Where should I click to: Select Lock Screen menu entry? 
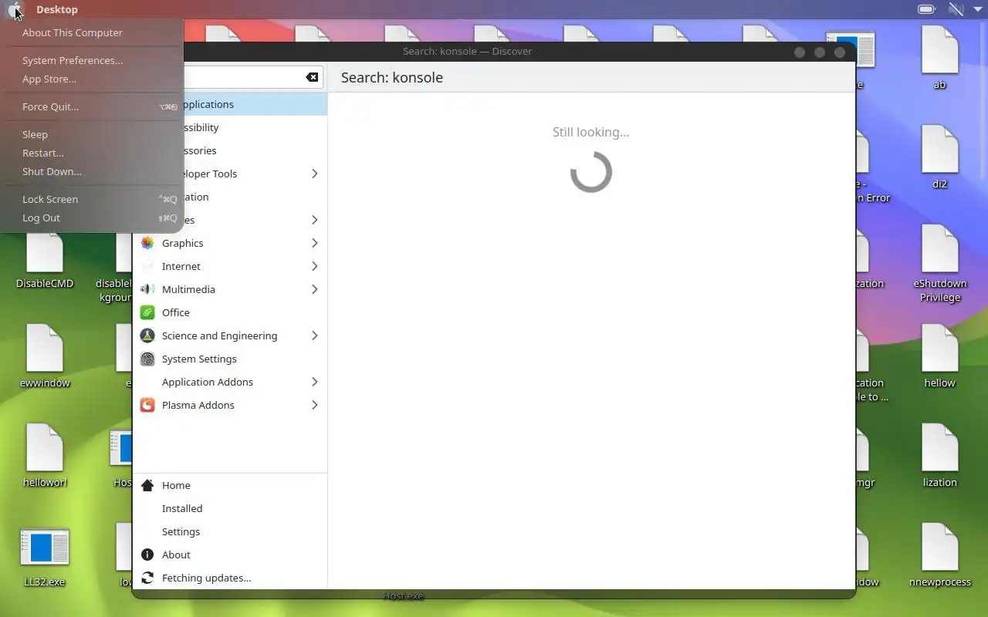(x=92, y=199)
